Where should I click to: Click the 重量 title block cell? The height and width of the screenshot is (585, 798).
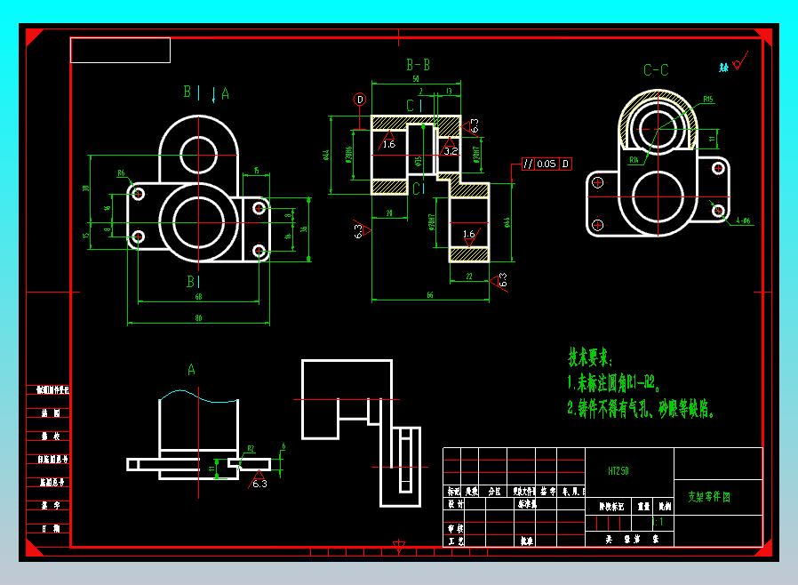click(x=643, y=507)
